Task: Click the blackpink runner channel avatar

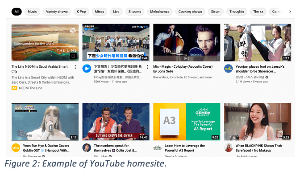Action: pos(228,147)
